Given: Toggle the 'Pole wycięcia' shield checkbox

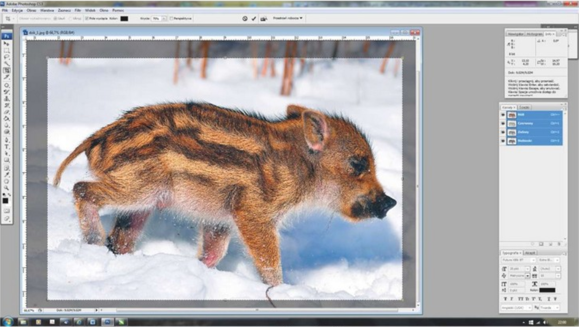Looking at the screenshot, I should (x=87, y=18).
